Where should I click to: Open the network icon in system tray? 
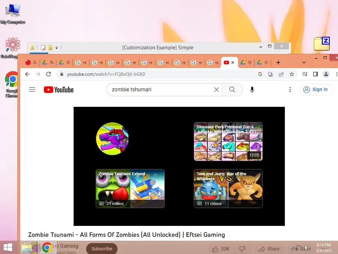coord(299,248)
